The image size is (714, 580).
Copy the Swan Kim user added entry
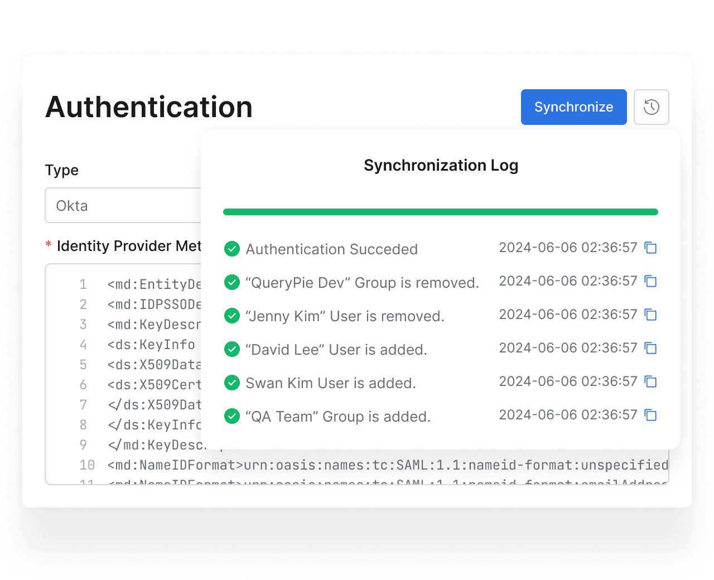pos(650,381)
